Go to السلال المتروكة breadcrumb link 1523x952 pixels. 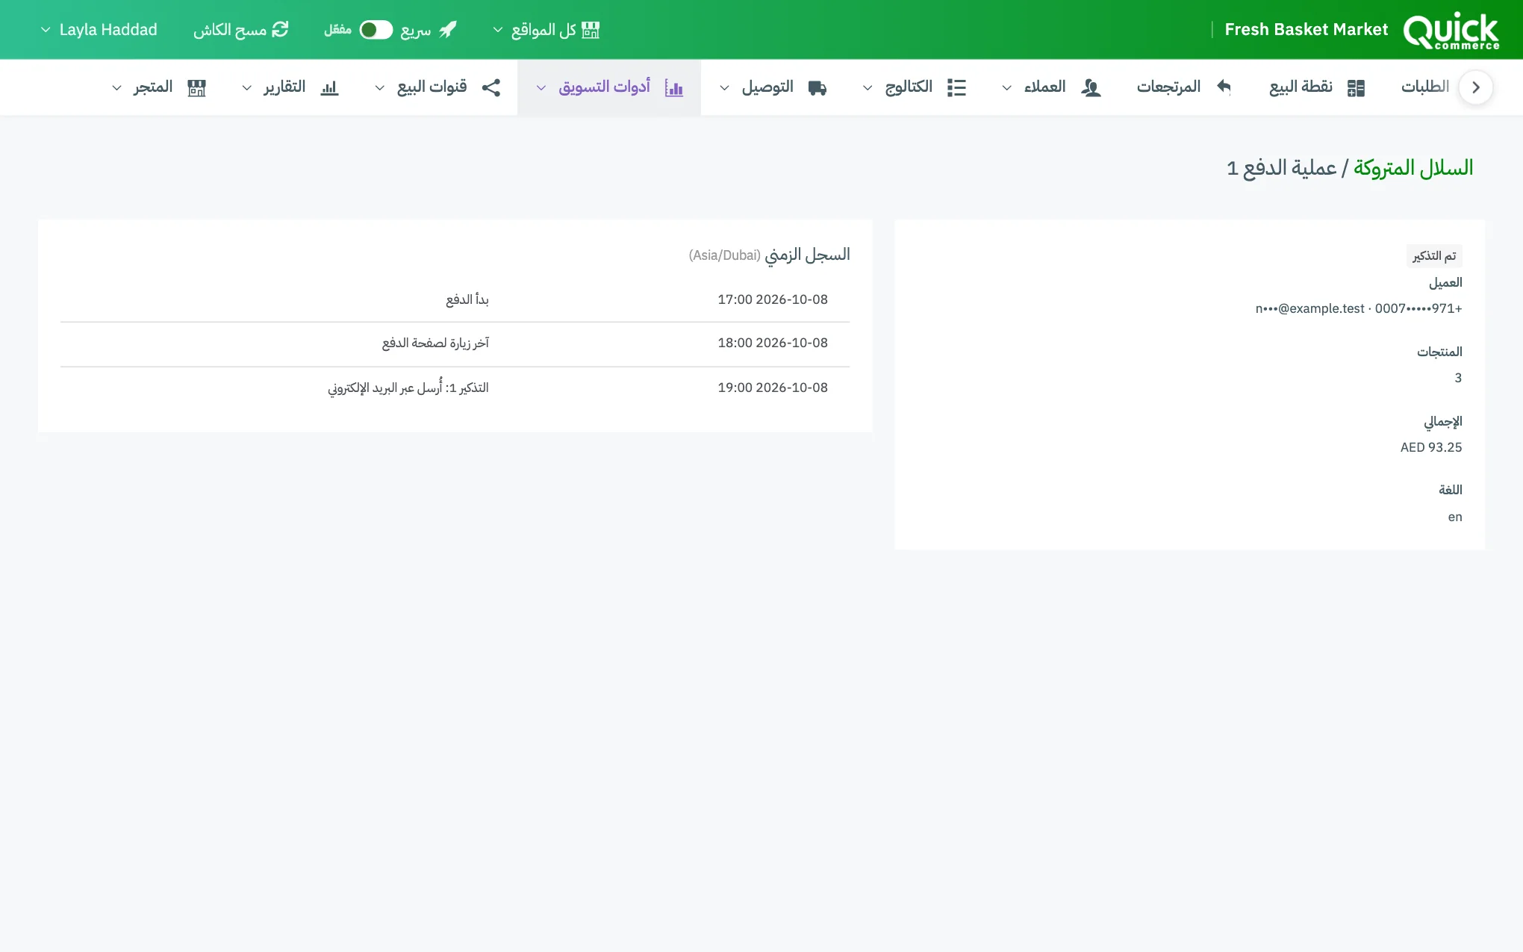pos(1413,169)
